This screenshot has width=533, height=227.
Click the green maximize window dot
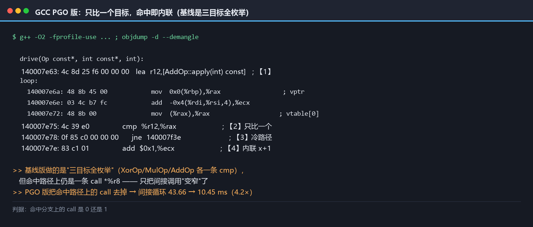click(x=26, y=11)
